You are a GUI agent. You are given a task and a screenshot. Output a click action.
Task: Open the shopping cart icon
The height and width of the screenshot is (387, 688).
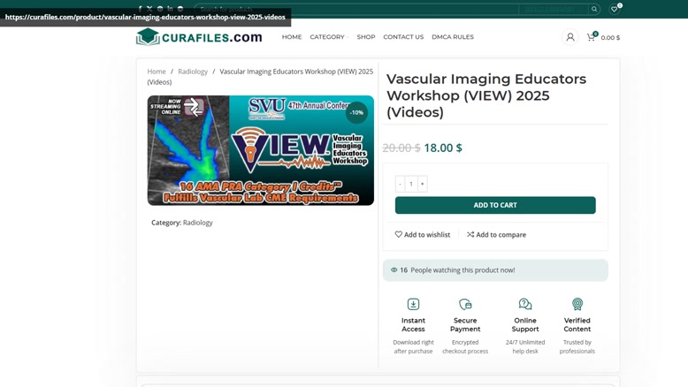coord(592,37)
